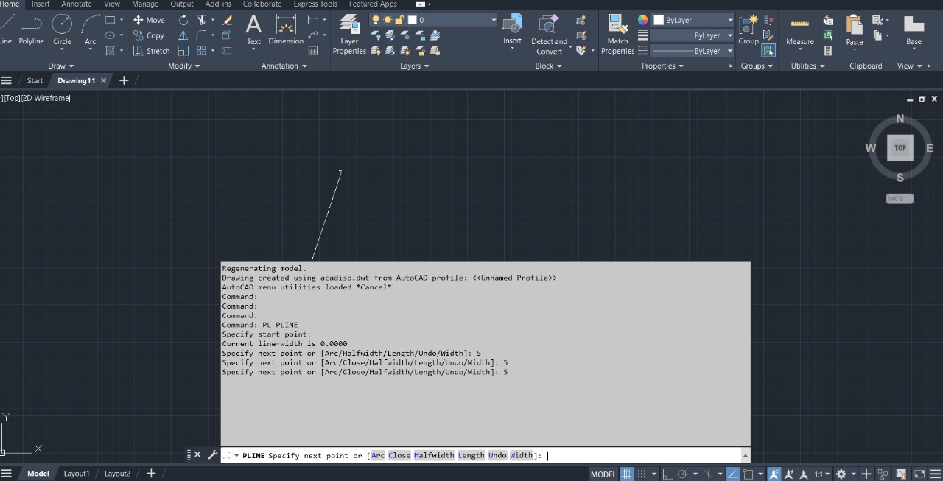This screenshot has width=943, height=481.
Task: Toggle ortho mode in the status bar
Action: (666, 474)
